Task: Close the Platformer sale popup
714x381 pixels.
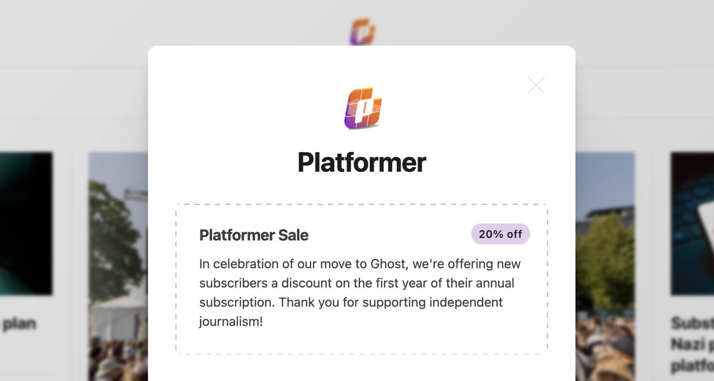Action: [535, 86]
